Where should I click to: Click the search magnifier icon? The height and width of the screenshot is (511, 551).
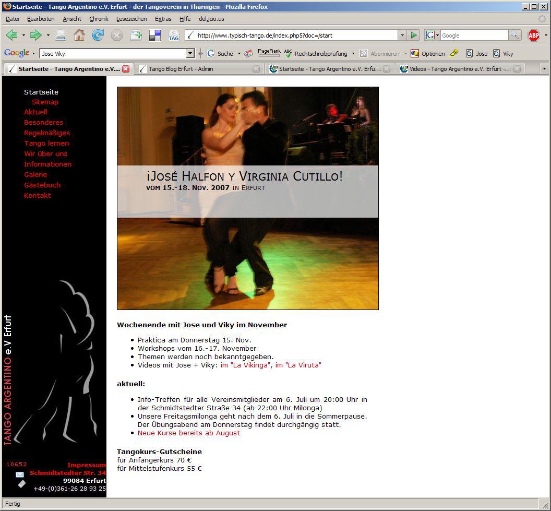point(514,35)
